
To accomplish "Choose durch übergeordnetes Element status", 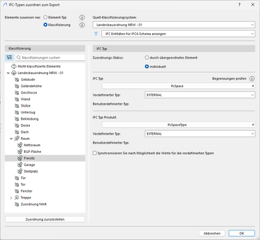I will pos(147,58).
